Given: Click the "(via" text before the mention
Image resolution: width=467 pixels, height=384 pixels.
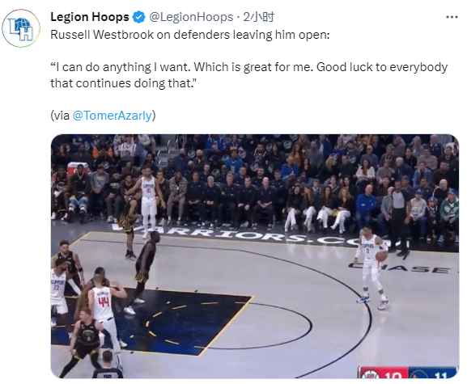Looking at the screenshot, I should click(x=60, y=116).
